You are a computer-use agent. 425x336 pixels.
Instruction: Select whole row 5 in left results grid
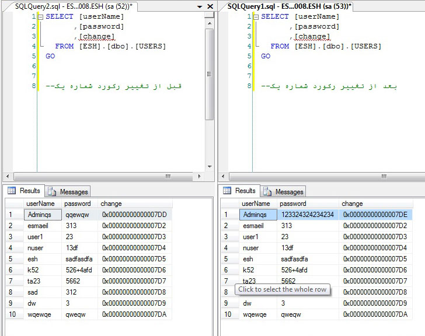tap(13, 259)
